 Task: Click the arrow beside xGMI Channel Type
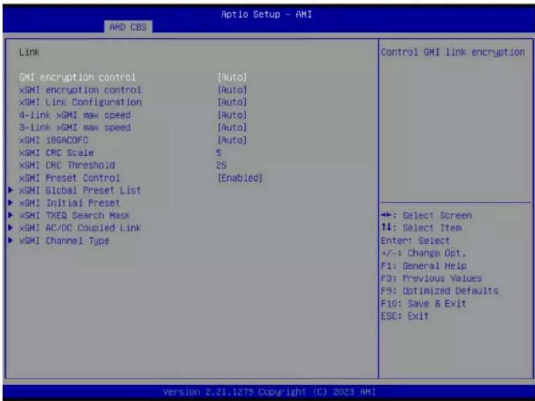click(x=11, y=240)
